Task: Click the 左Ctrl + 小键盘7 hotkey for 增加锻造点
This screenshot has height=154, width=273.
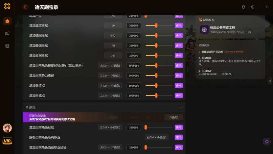Action: pos(110,86)
